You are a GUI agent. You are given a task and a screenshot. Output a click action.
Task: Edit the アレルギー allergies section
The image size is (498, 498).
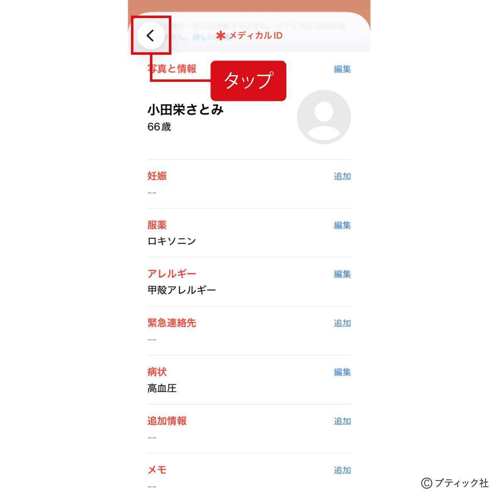pos(341,273)
